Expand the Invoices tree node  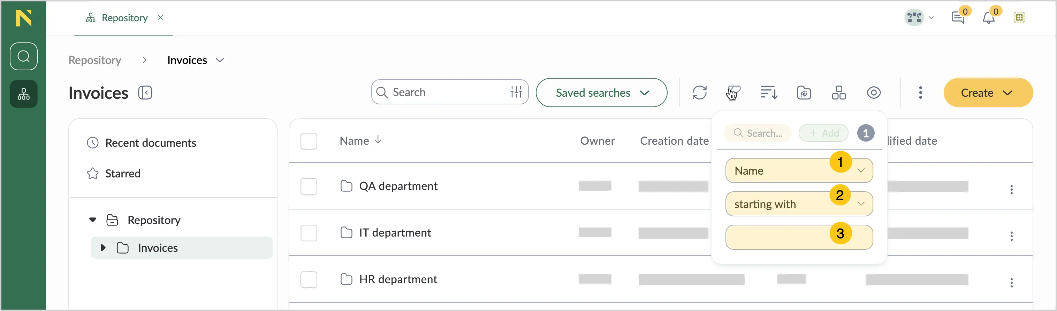(103, 248)
